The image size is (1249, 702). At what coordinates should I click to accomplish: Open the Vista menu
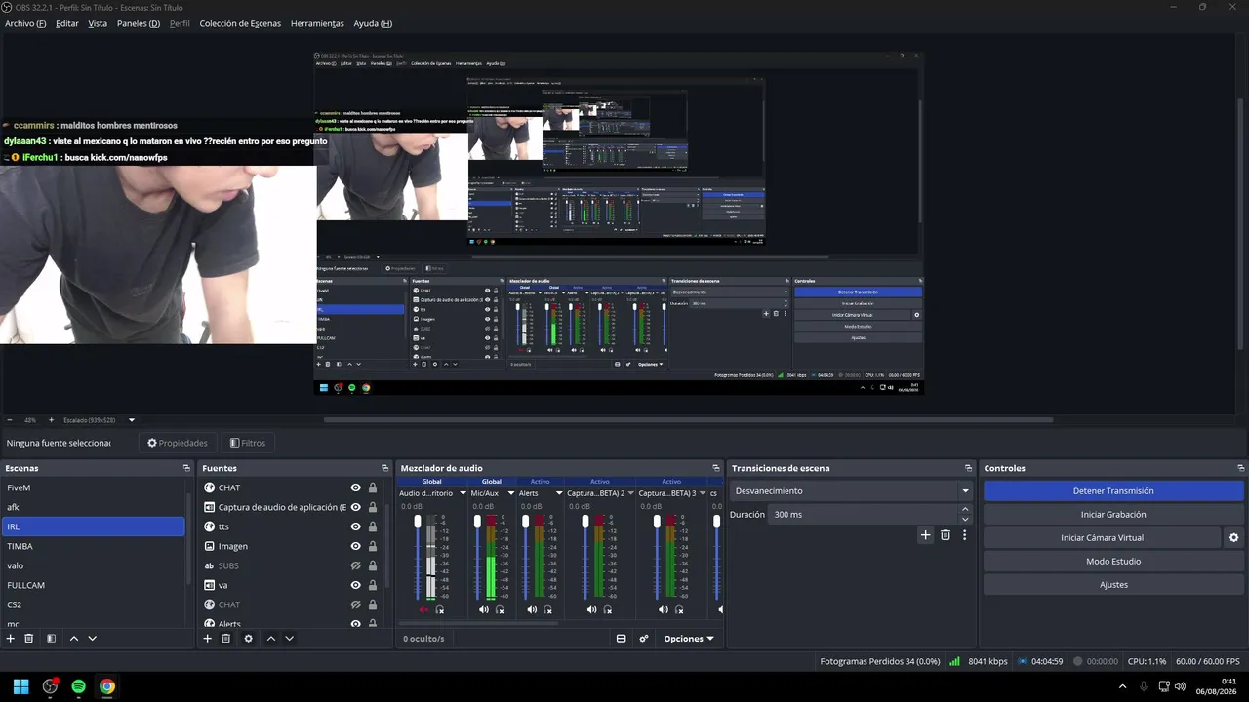coord(98,23)
